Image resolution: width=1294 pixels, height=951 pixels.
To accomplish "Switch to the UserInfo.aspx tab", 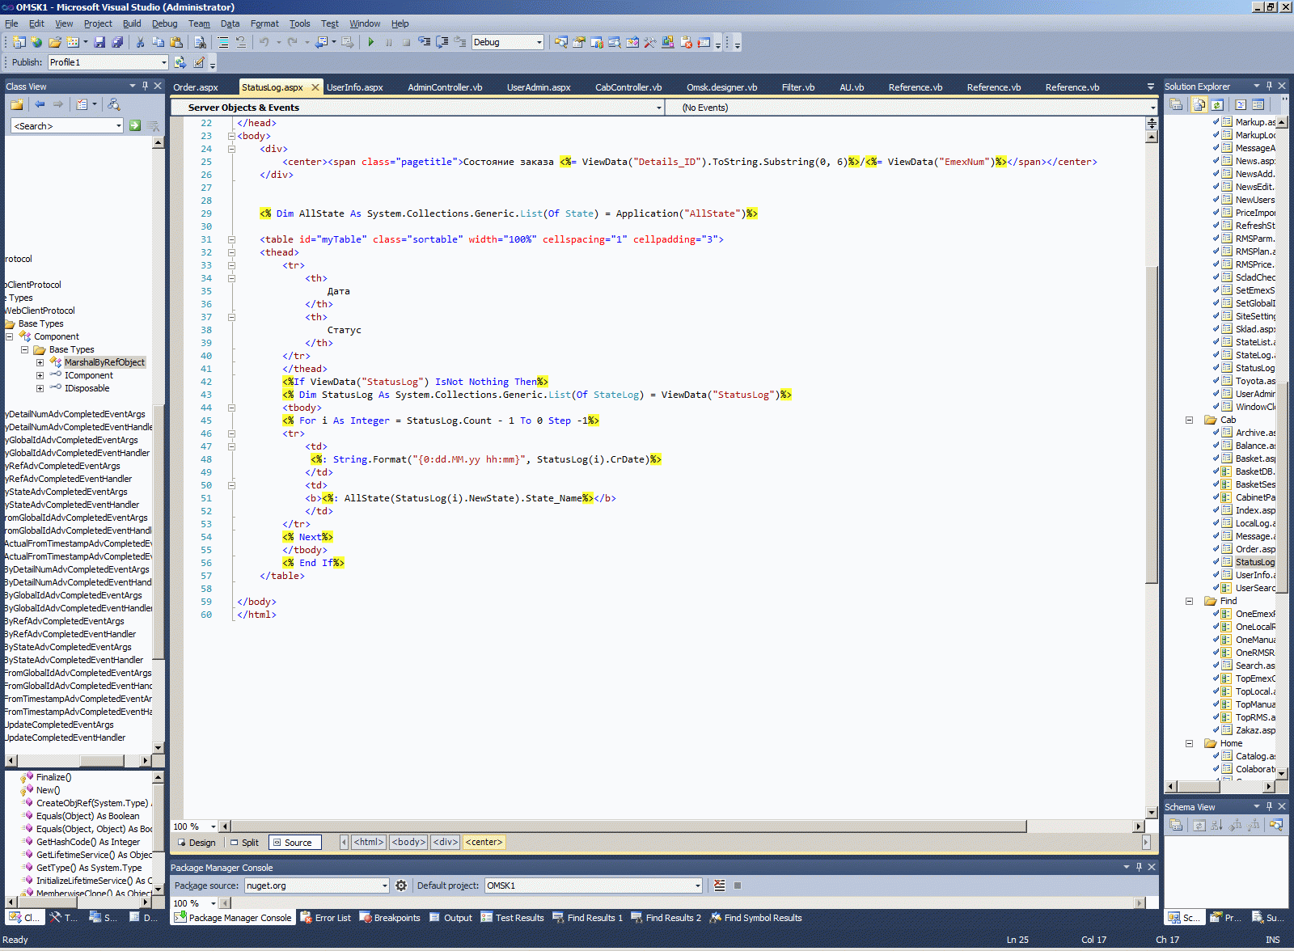I will (354, 87).
